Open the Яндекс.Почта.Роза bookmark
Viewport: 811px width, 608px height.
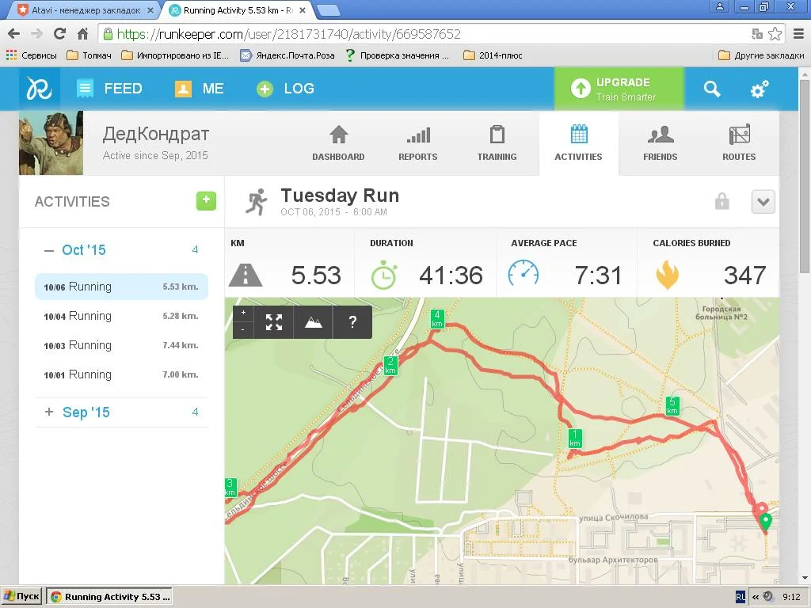pyautogui.click(x=287, y=55)
